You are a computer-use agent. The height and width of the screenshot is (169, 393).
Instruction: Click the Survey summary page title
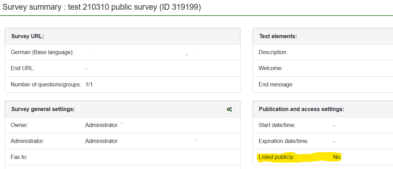102,7
